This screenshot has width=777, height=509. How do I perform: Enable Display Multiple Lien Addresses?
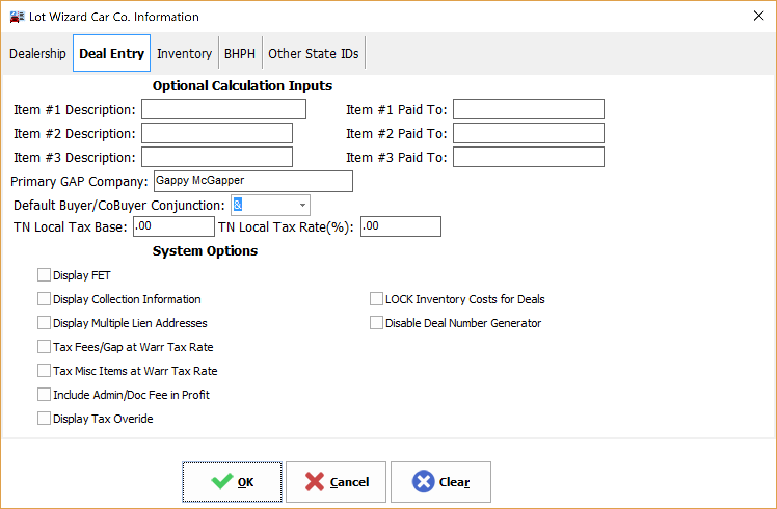[44, 323]
